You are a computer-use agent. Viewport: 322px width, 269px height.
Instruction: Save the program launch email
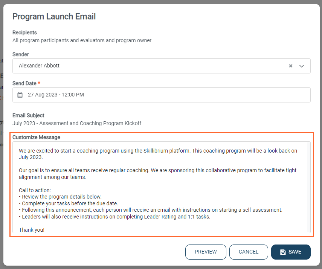tap(291, 252)
